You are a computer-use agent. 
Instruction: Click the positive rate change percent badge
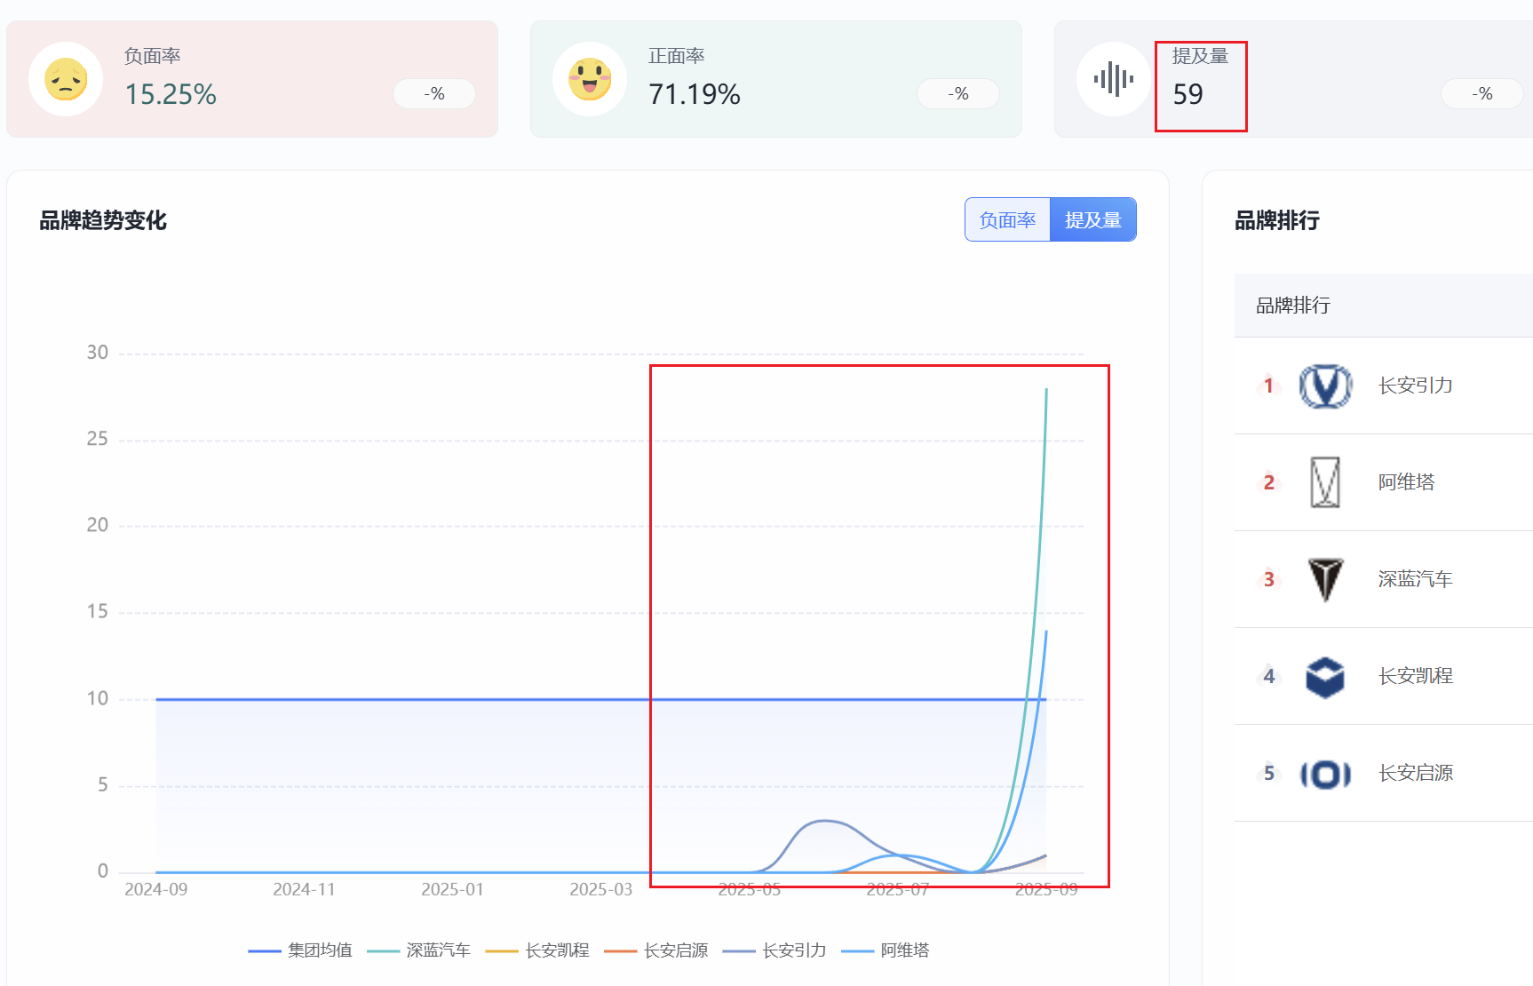[x=957, y=93]
